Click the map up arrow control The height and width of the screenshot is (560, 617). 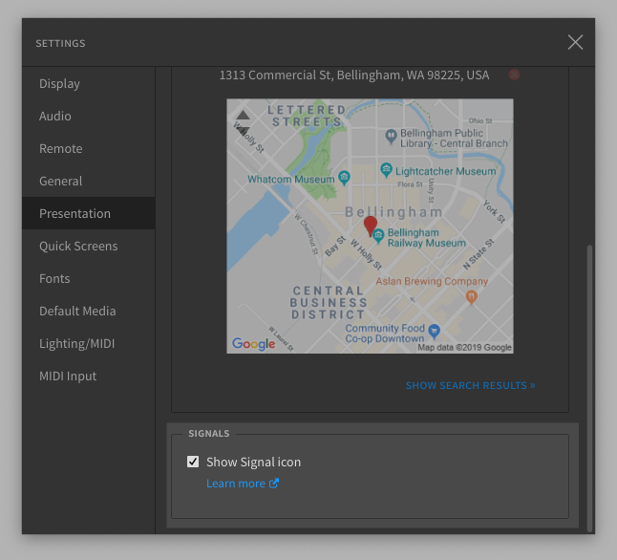coord(243,115)
